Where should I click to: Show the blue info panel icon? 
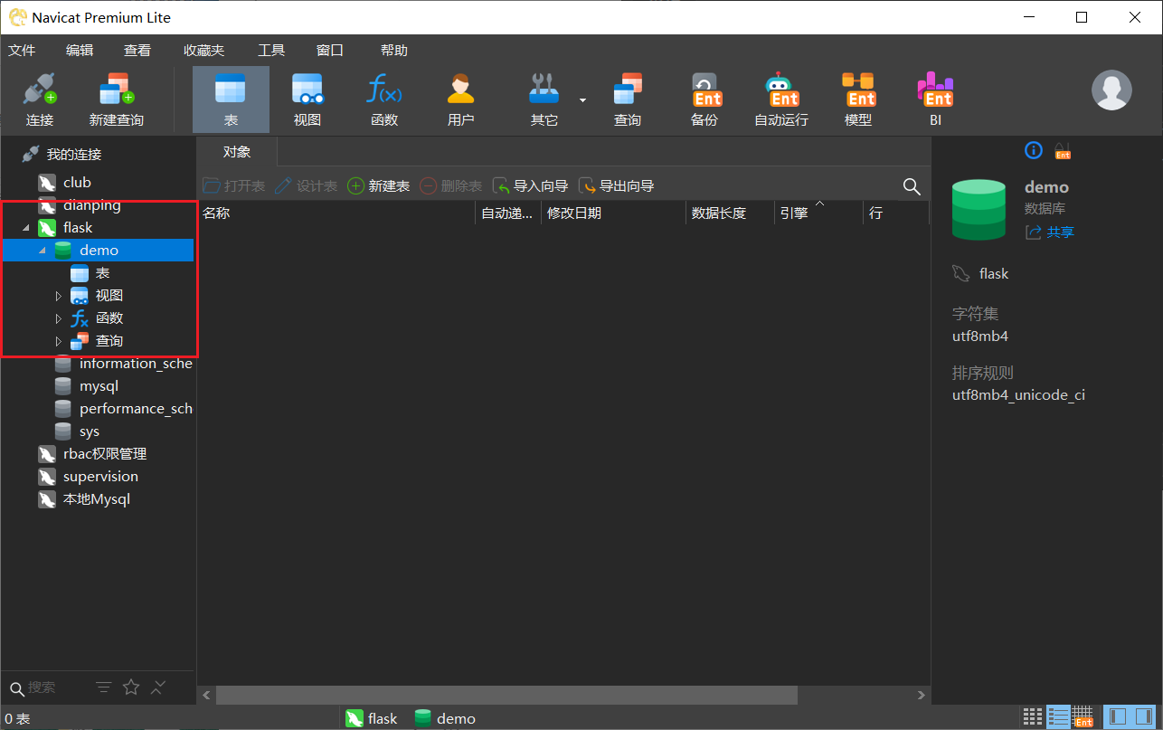coord(1034,150)
